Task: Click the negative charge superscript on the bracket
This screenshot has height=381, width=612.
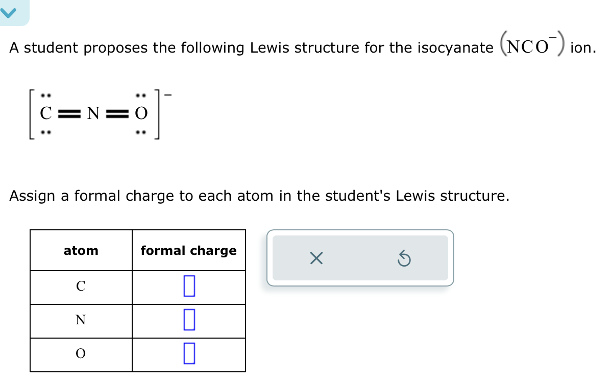Action: [x=167, y=94]
